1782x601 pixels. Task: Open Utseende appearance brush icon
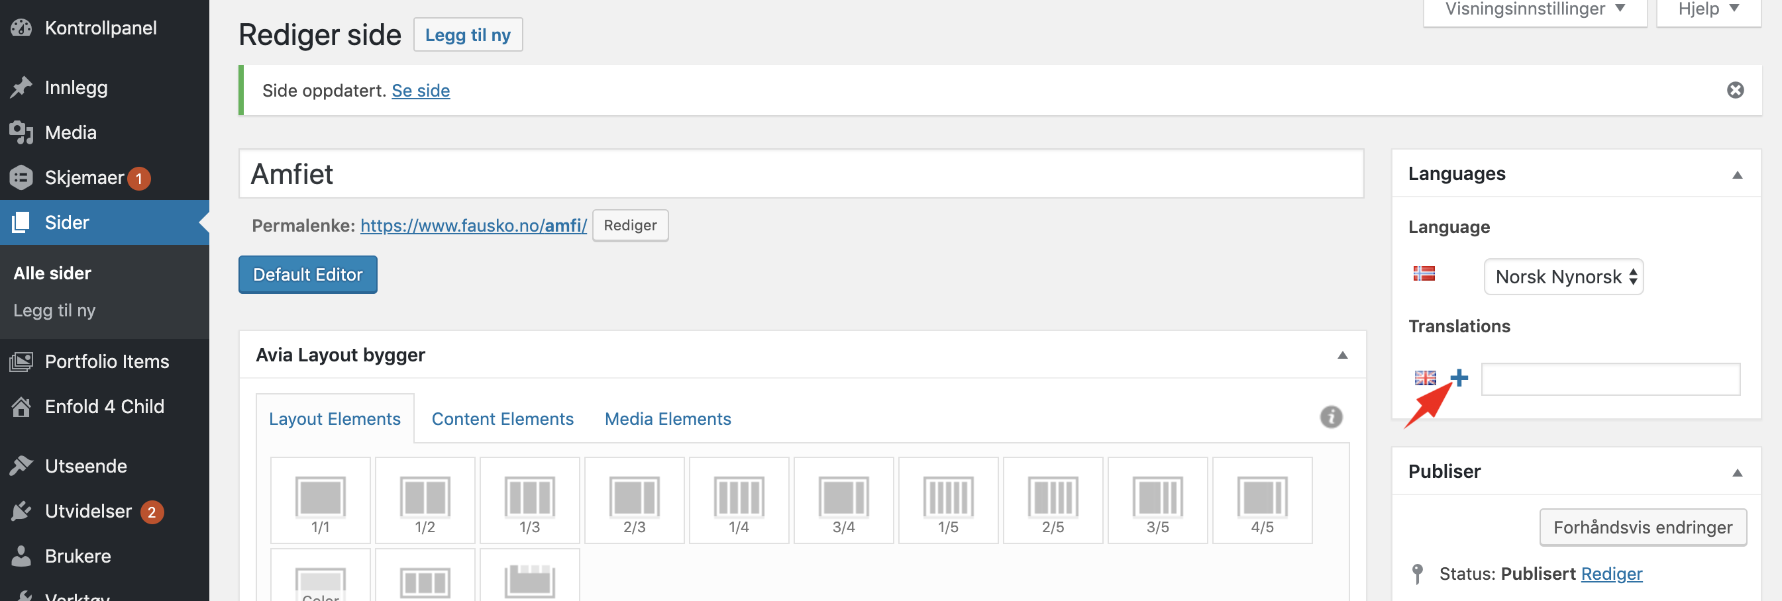tap(21, 465)
